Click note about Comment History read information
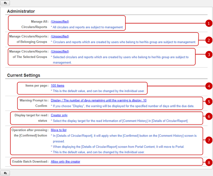The height and width of the screenshot is (176, 213). click(x=119, y=121)
